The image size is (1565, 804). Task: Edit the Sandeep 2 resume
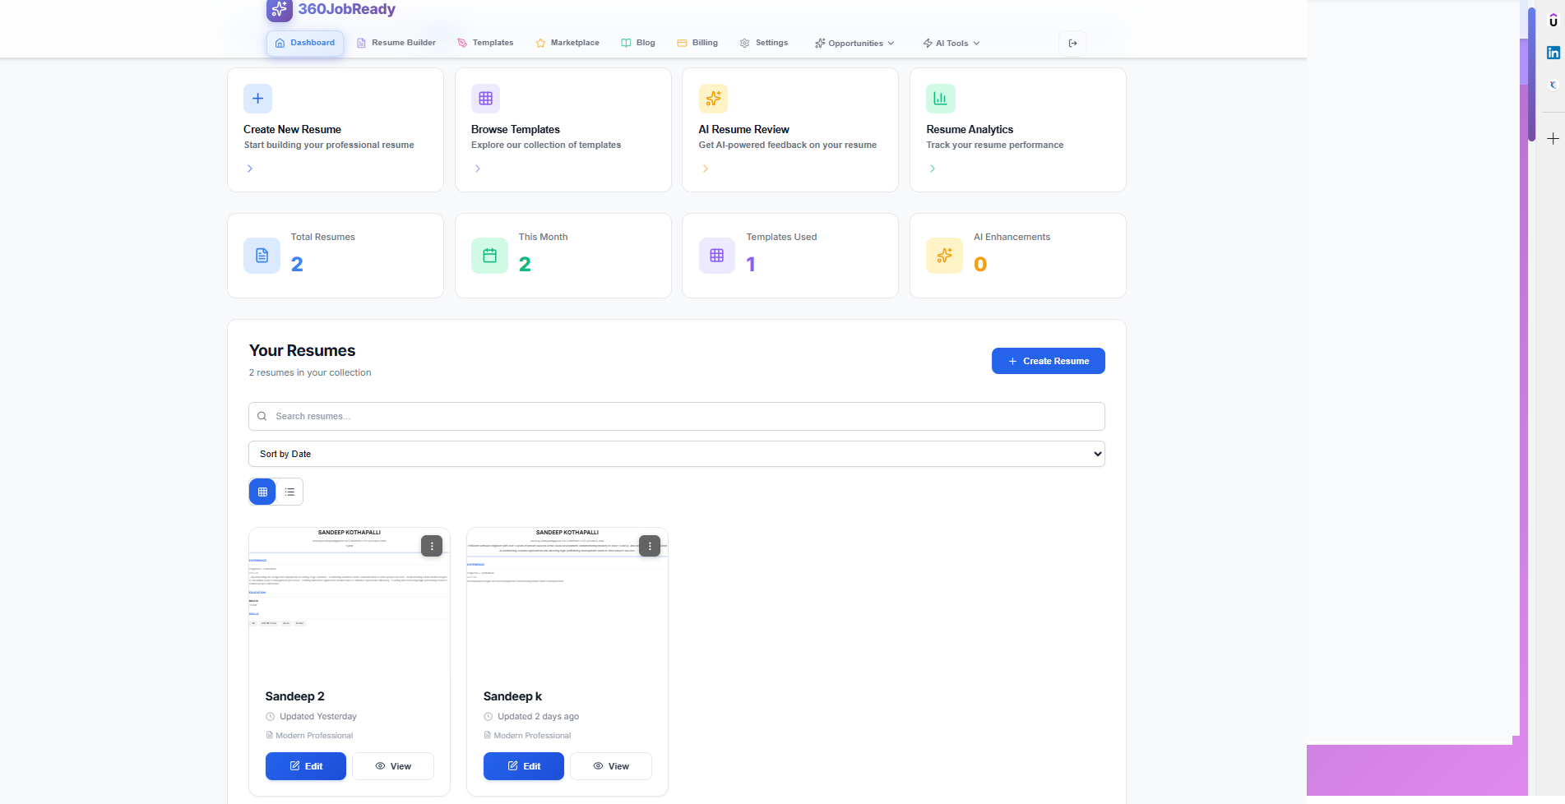pyautogui.click(x=306, y=766)
